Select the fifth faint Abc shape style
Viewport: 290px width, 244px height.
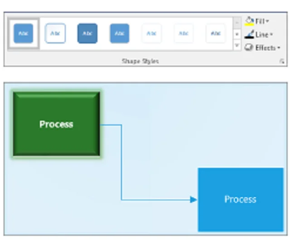pyautogui.click(x=152, y=34)
